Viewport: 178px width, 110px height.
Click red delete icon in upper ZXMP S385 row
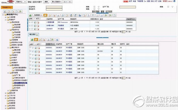point(38,29)
